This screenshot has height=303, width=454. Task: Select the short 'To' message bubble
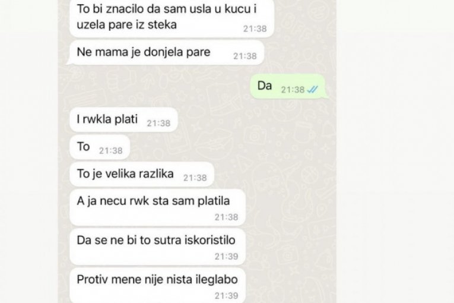click(x=100, y=147)
